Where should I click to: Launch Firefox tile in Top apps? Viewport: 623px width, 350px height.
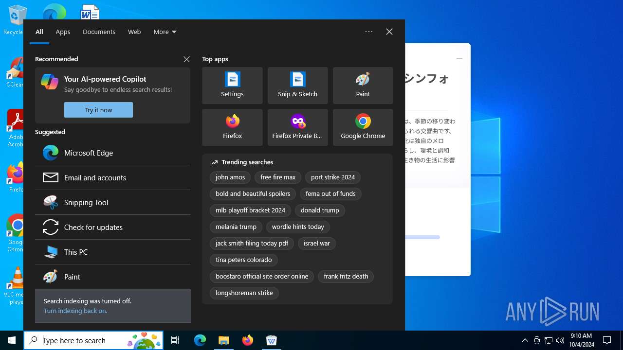232,127
